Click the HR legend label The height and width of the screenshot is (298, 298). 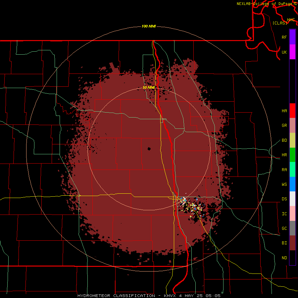pos(284,155)
